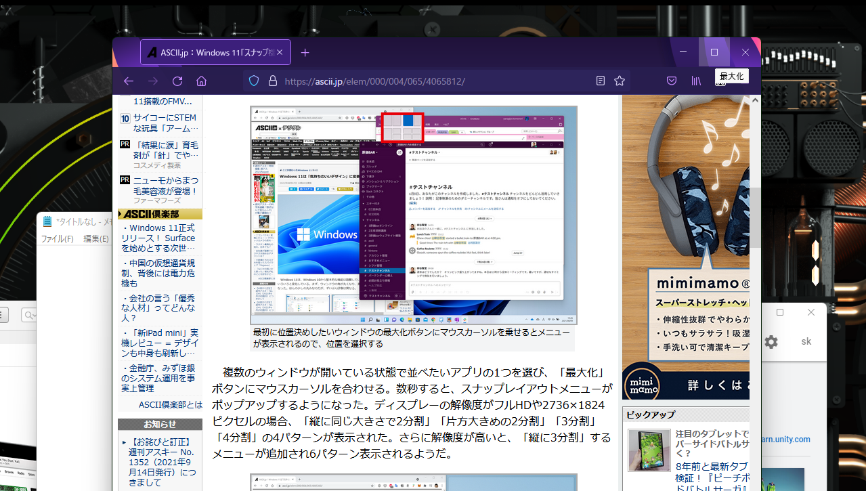Toggle reader view for the article
This screenshot has width=866, height=491.
[600, 81]
